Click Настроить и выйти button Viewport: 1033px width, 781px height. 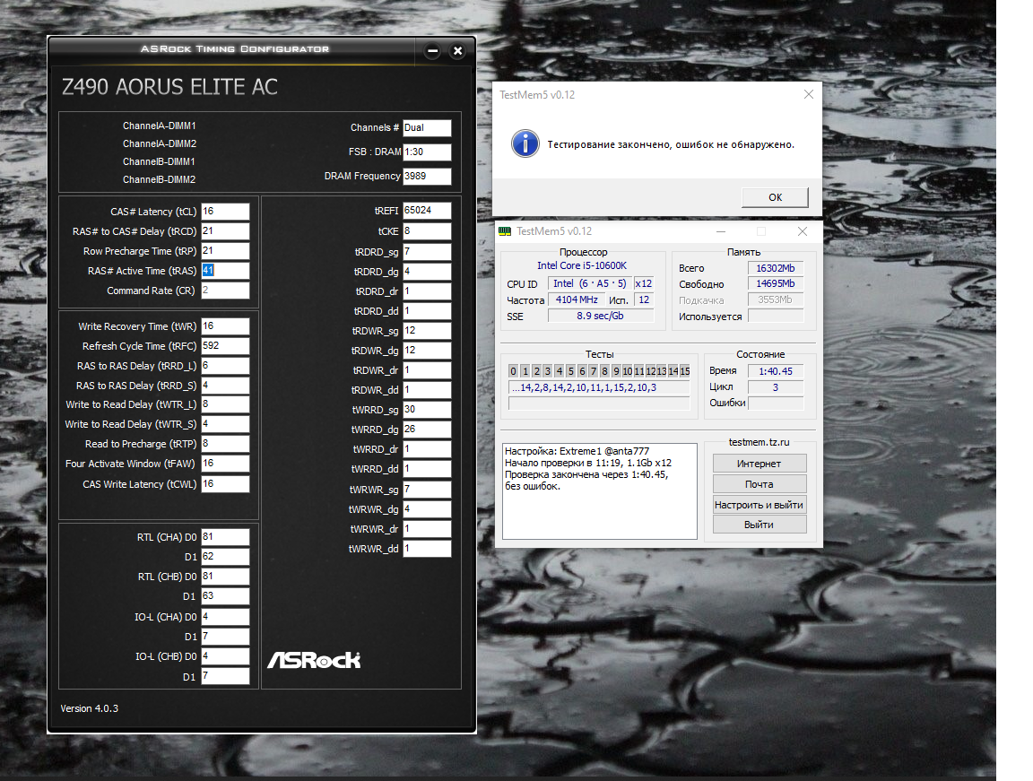point(759,505)
